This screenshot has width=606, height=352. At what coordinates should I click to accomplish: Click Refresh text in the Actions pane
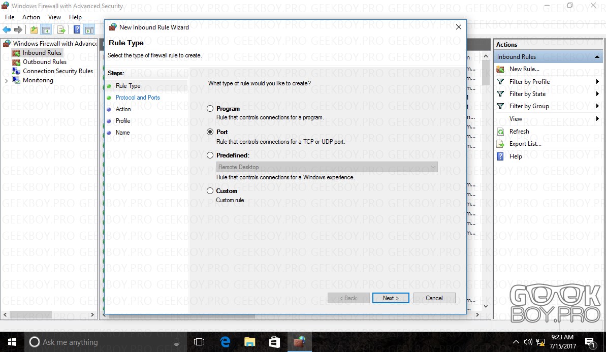pos(519,132)
